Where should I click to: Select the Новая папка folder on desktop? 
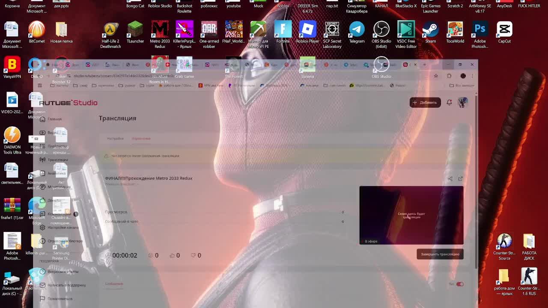(61, 33)
